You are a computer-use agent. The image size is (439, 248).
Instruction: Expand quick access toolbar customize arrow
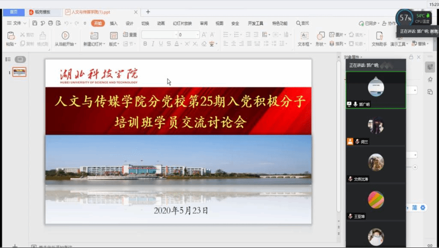(85, 23)
